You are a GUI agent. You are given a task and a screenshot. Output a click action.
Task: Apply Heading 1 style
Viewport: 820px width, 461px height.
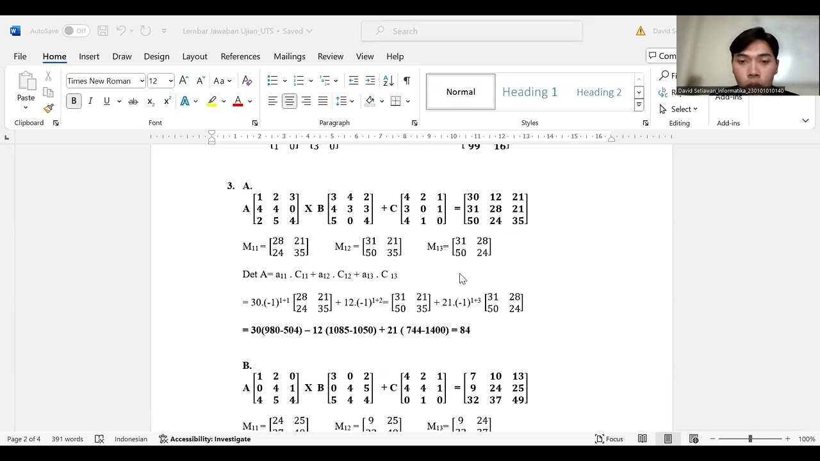530,92
